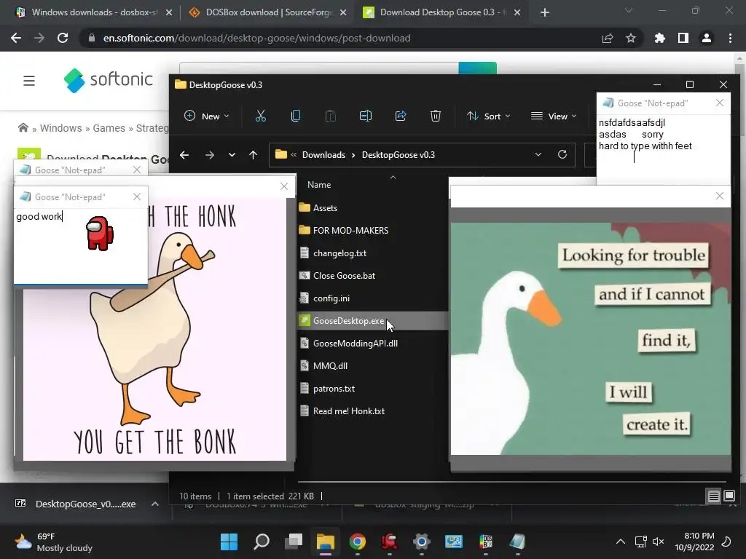Select GooseModdingAPI.dll file
Screen dimensions: 746x559
356,344
